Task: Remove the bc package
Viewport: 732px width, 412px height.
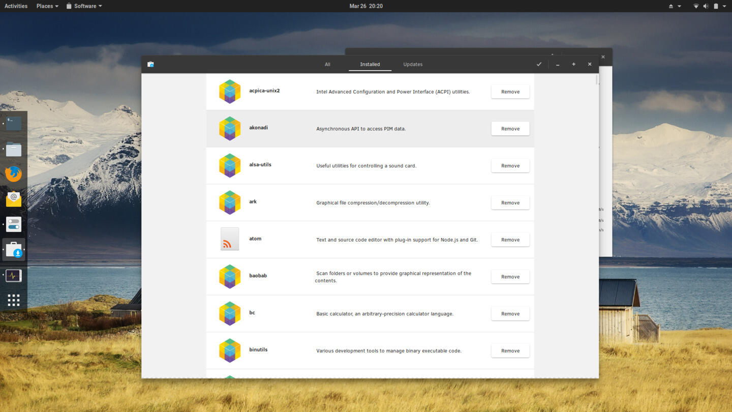Action: point(510,314)
